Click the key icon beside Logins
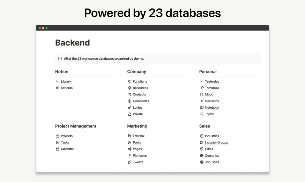The image size is (305, 182). (130, 108)
